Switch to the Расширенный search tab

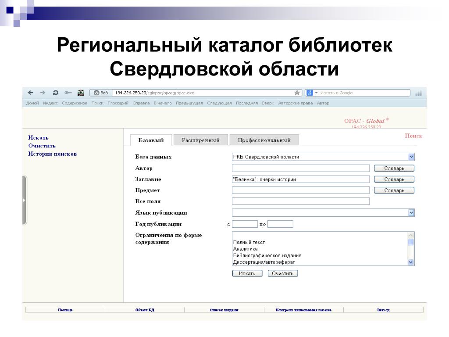click(200, 140)
